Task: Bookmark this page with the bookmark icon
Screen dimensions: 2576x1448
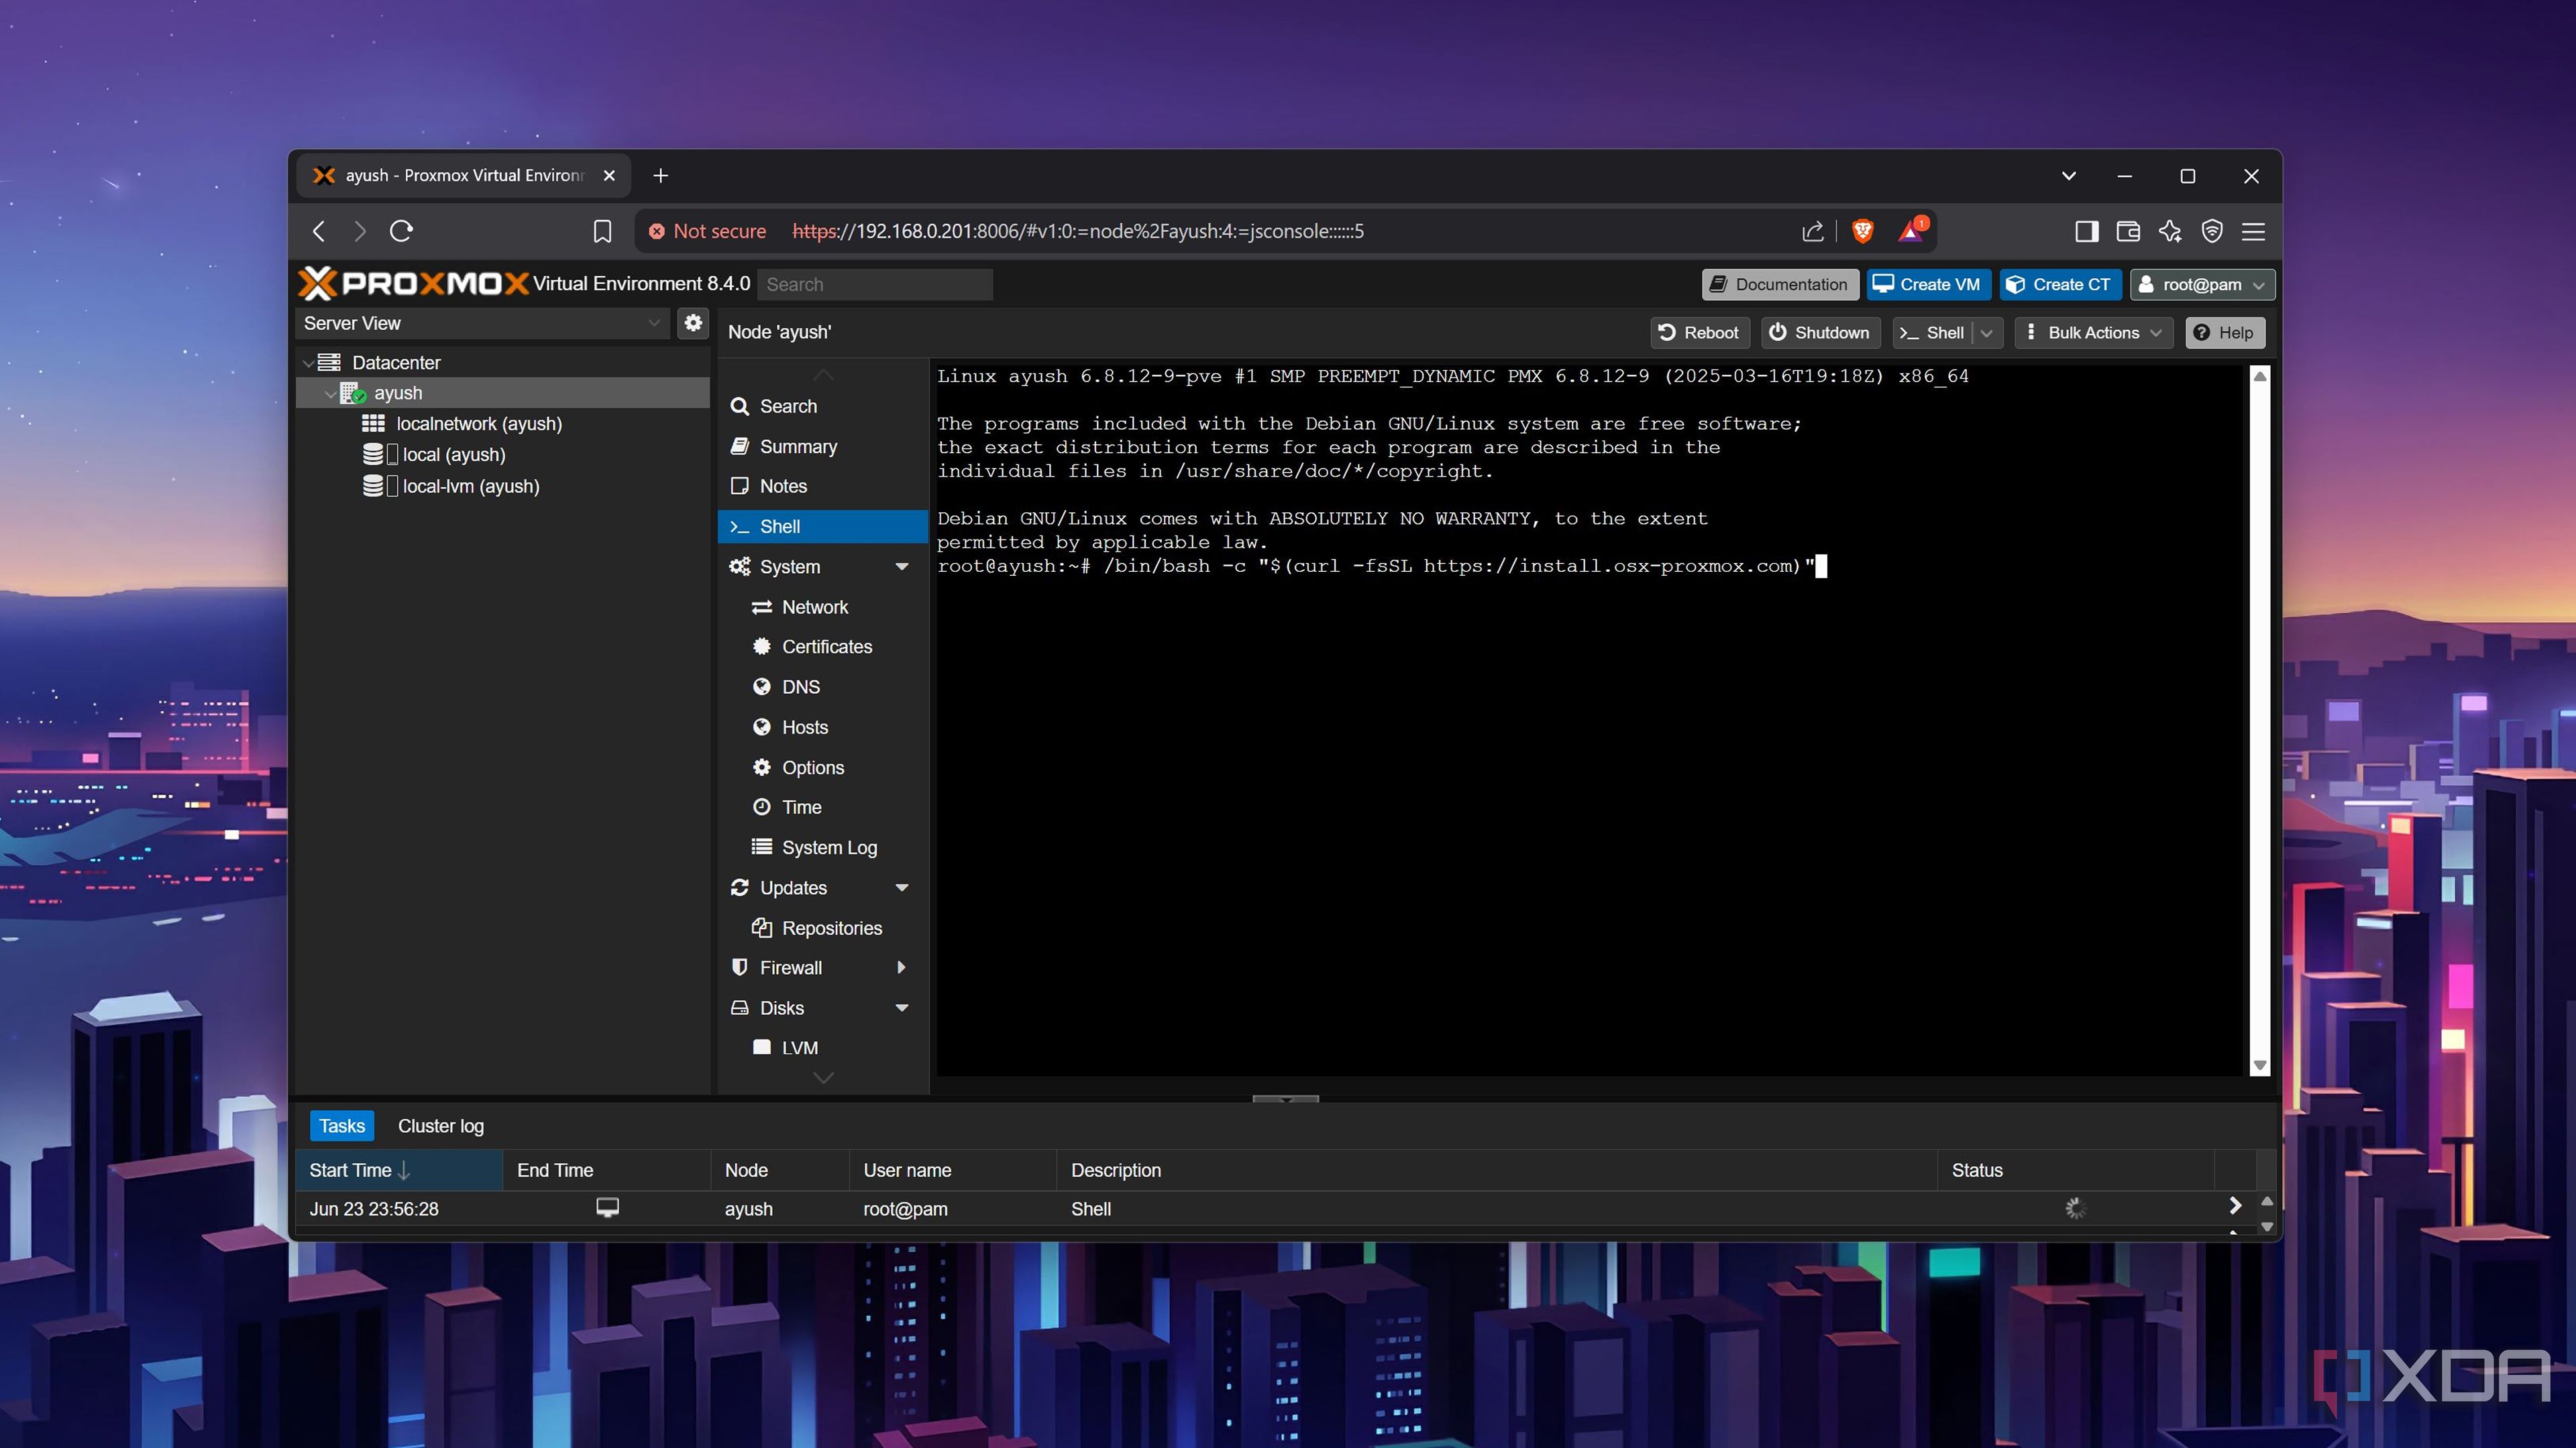Action: (x=602, y=231)
